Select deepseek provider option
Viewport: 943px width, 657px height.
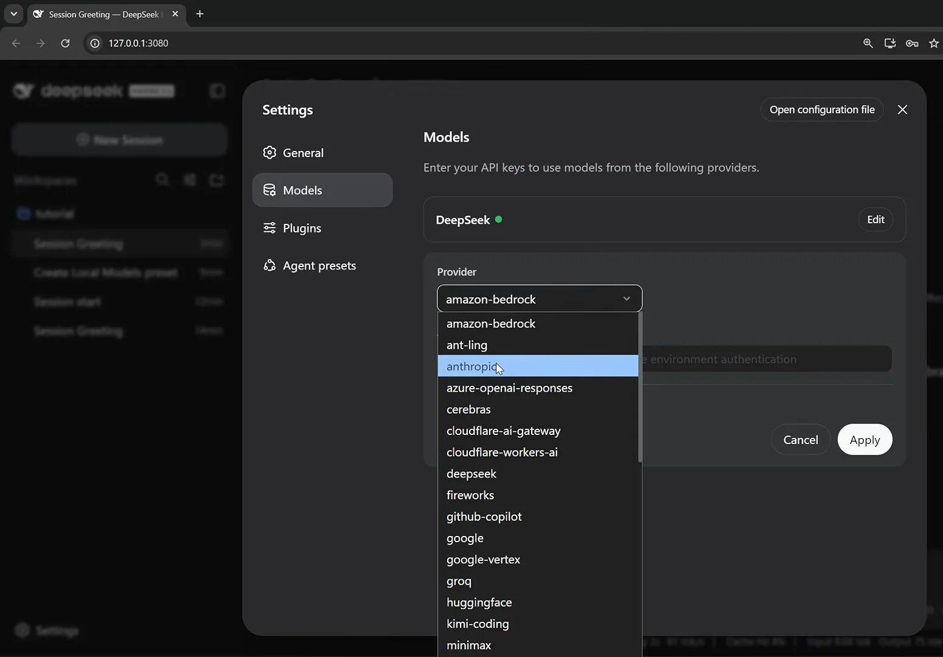pos(538,474)
